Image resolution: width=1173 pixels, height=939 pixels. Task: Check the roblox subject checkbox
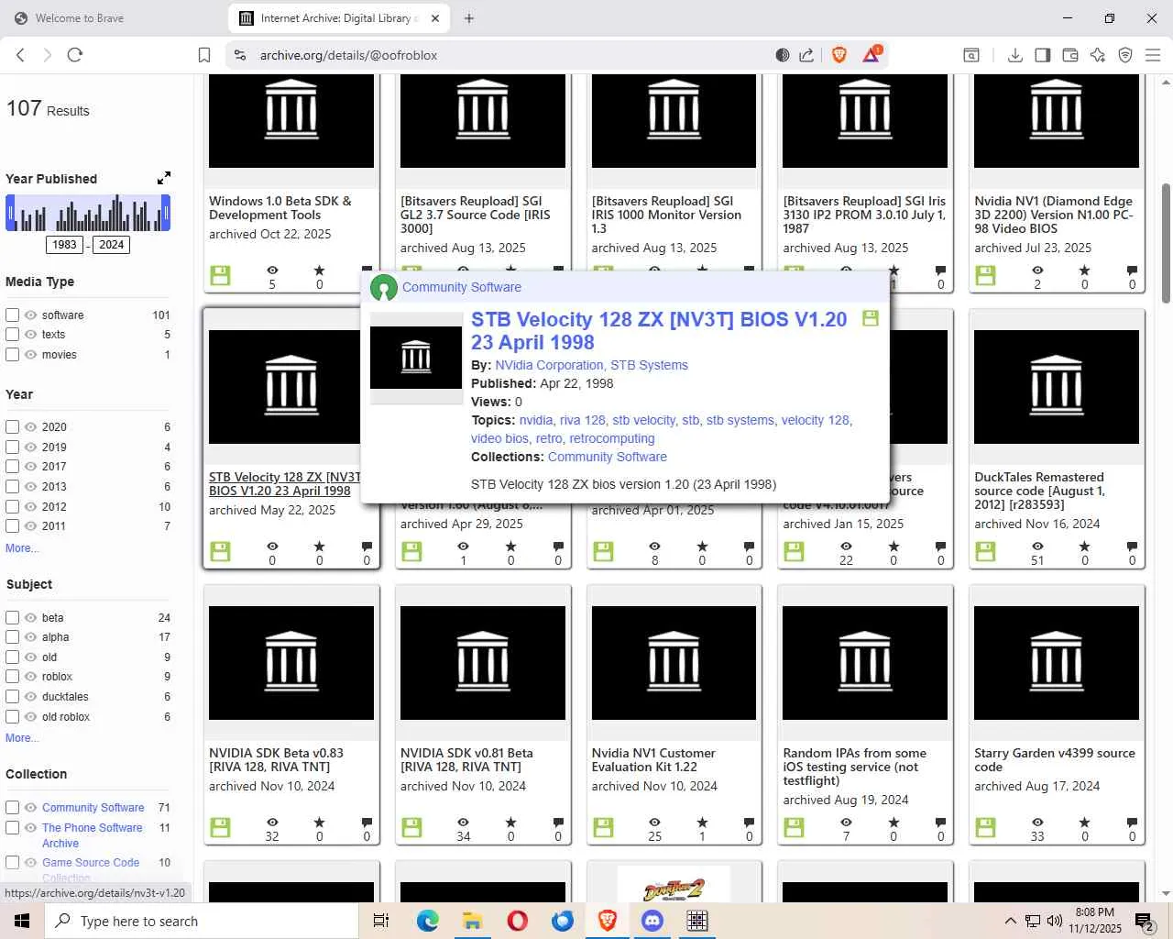(13, 677)
